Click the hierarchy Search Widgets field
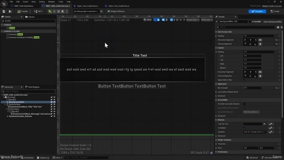Image resolution: width=284 pixels, height=160 pixels. [x=28, y=92]
